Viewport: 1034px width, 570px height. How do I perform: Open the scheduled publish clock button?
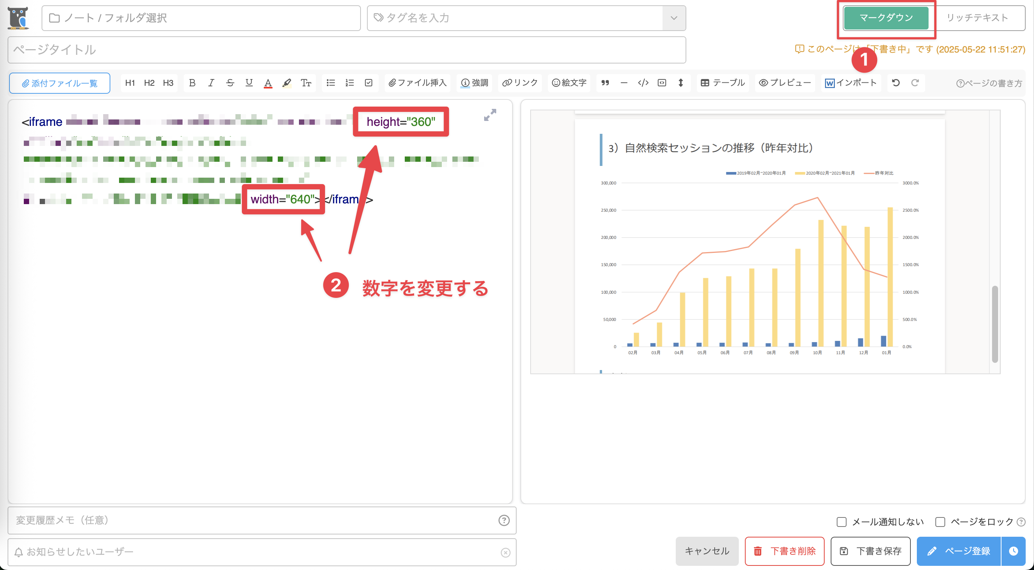(x=1014, y=551)
